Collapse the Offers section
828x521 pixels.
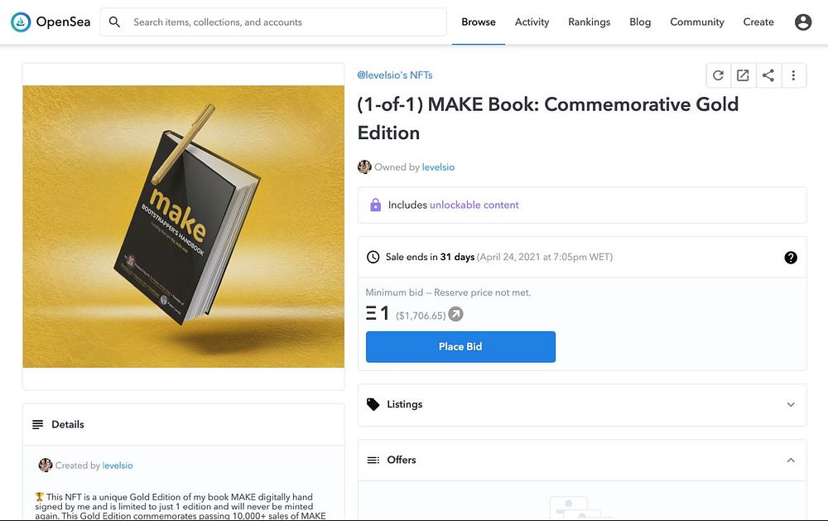click(x=790, y=460)
